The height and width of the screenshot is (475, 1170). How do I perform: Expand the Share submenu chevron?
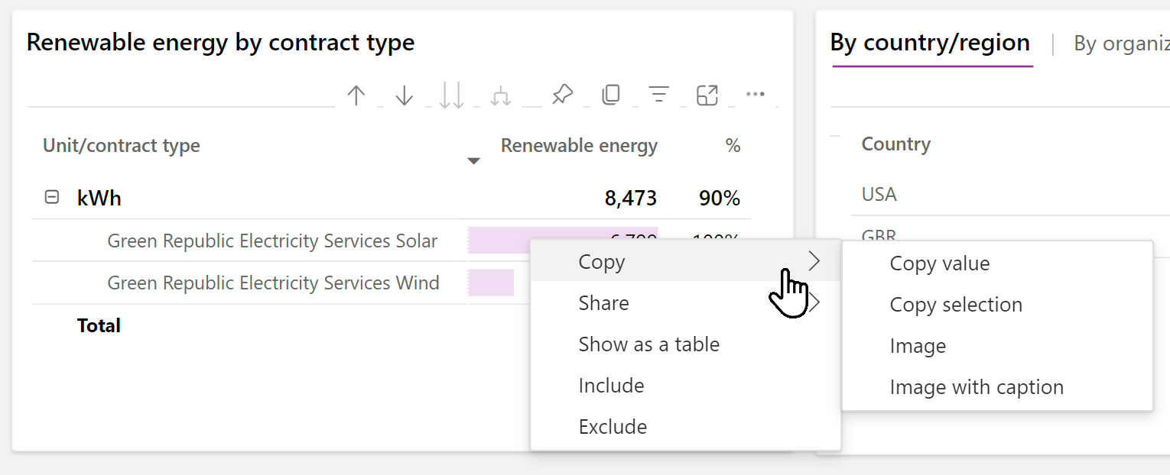pos(815,302)
